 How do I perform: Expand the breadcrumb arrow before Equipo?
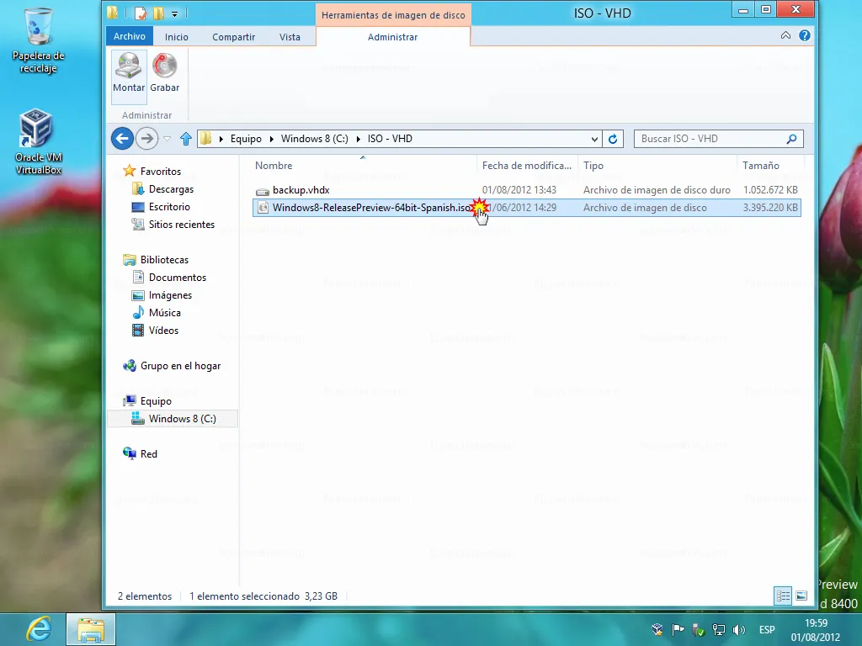click(221, 139)
